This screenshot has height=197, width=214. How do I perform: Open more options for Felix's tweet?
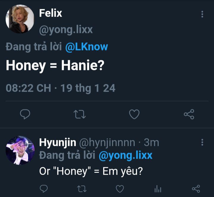pos(202,14)
